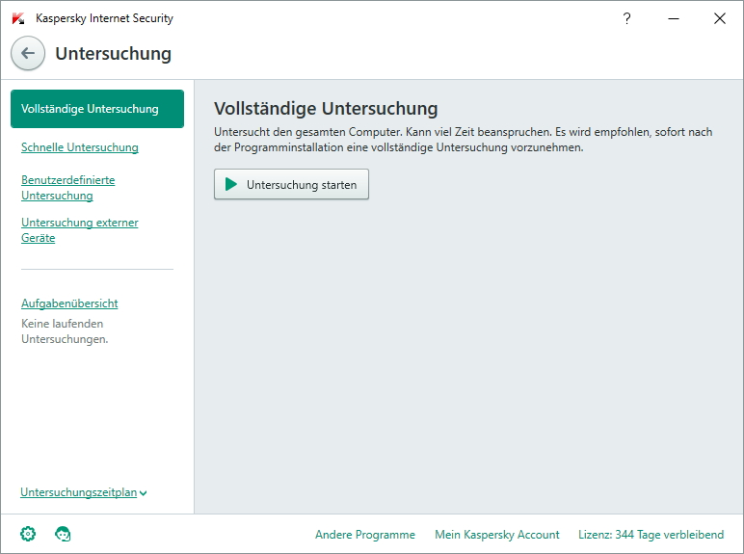Open the Aufgabenübersicht link

pyautogui.click(x=69, y=303)
